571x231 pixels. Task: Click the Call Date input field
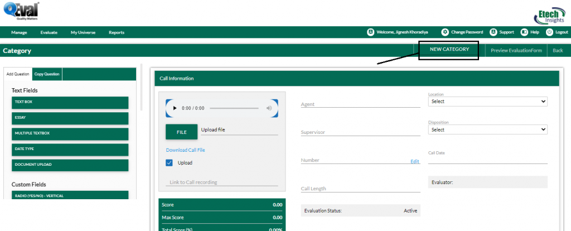[487, 160]
